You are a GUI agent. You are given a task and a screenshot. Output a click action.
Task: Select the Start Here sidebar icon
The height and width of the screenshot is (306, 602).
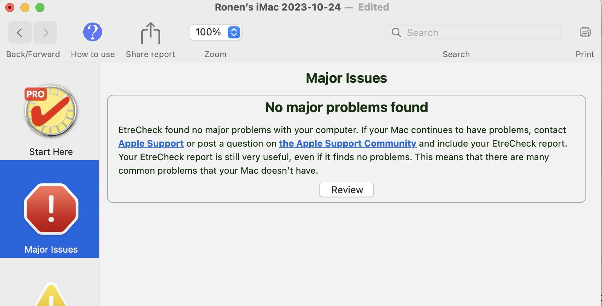click(51, 111)
